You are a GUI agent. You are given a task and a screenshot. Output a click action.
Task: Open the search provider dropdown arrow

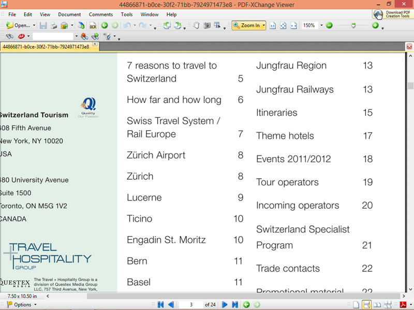[28, 36]
